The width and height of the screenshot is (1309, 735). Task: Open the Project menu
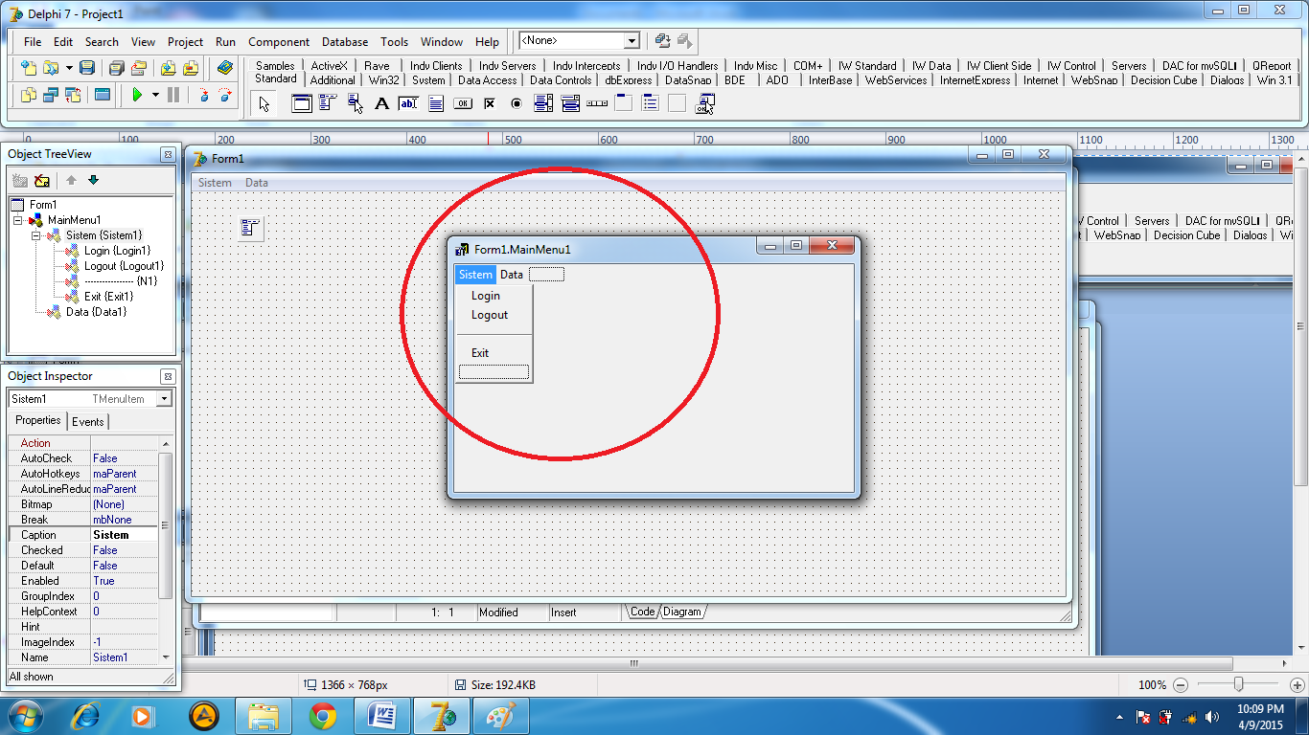(185, 42)
